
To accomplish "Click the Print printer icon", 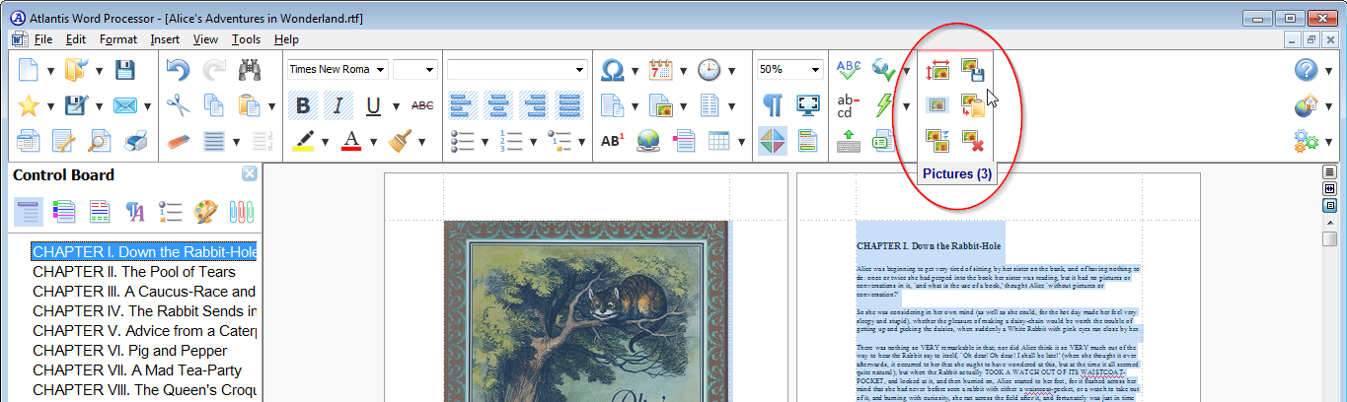I will (x=135, y=141).
